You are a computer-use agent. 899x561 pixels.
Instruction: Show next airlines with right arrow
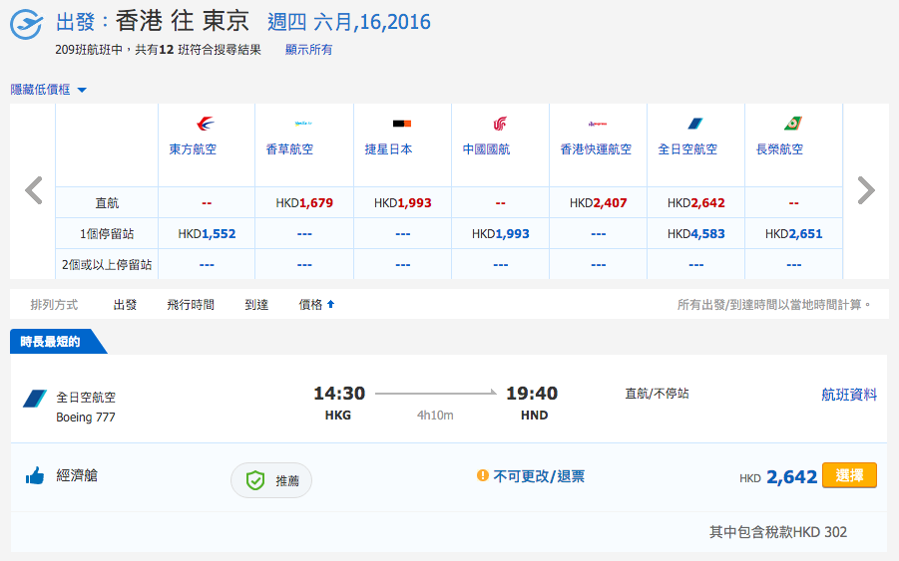[866, 190]
